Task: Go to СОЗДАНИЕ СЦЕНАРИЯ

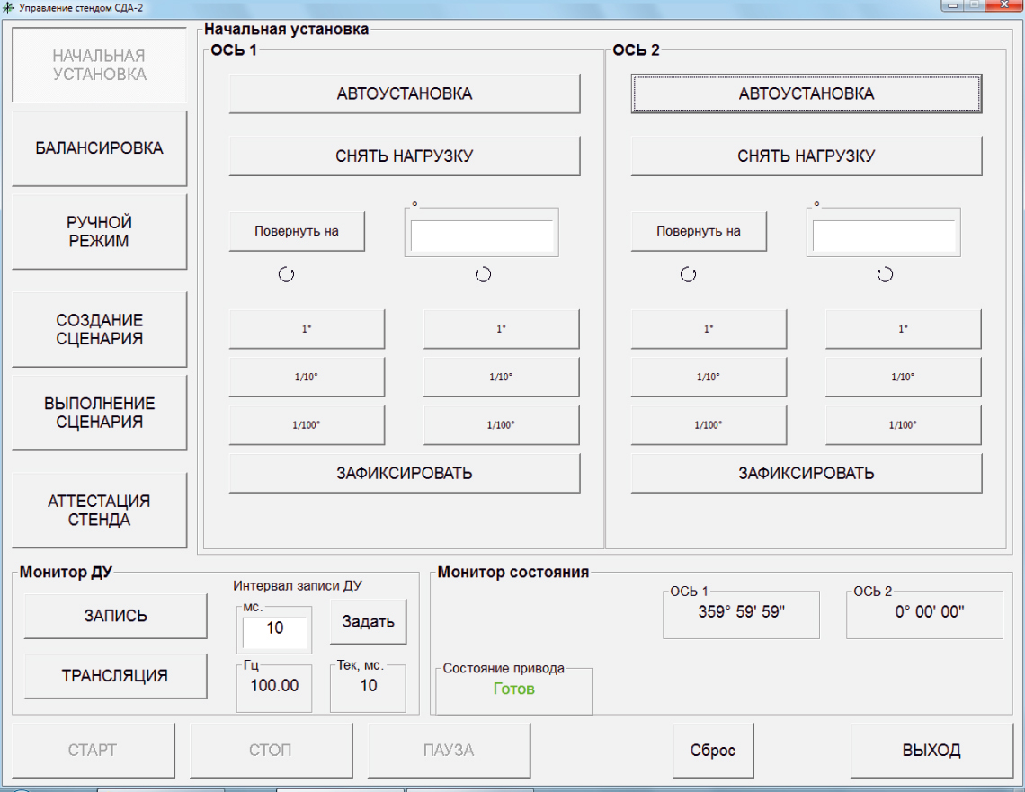Action: 99,329
